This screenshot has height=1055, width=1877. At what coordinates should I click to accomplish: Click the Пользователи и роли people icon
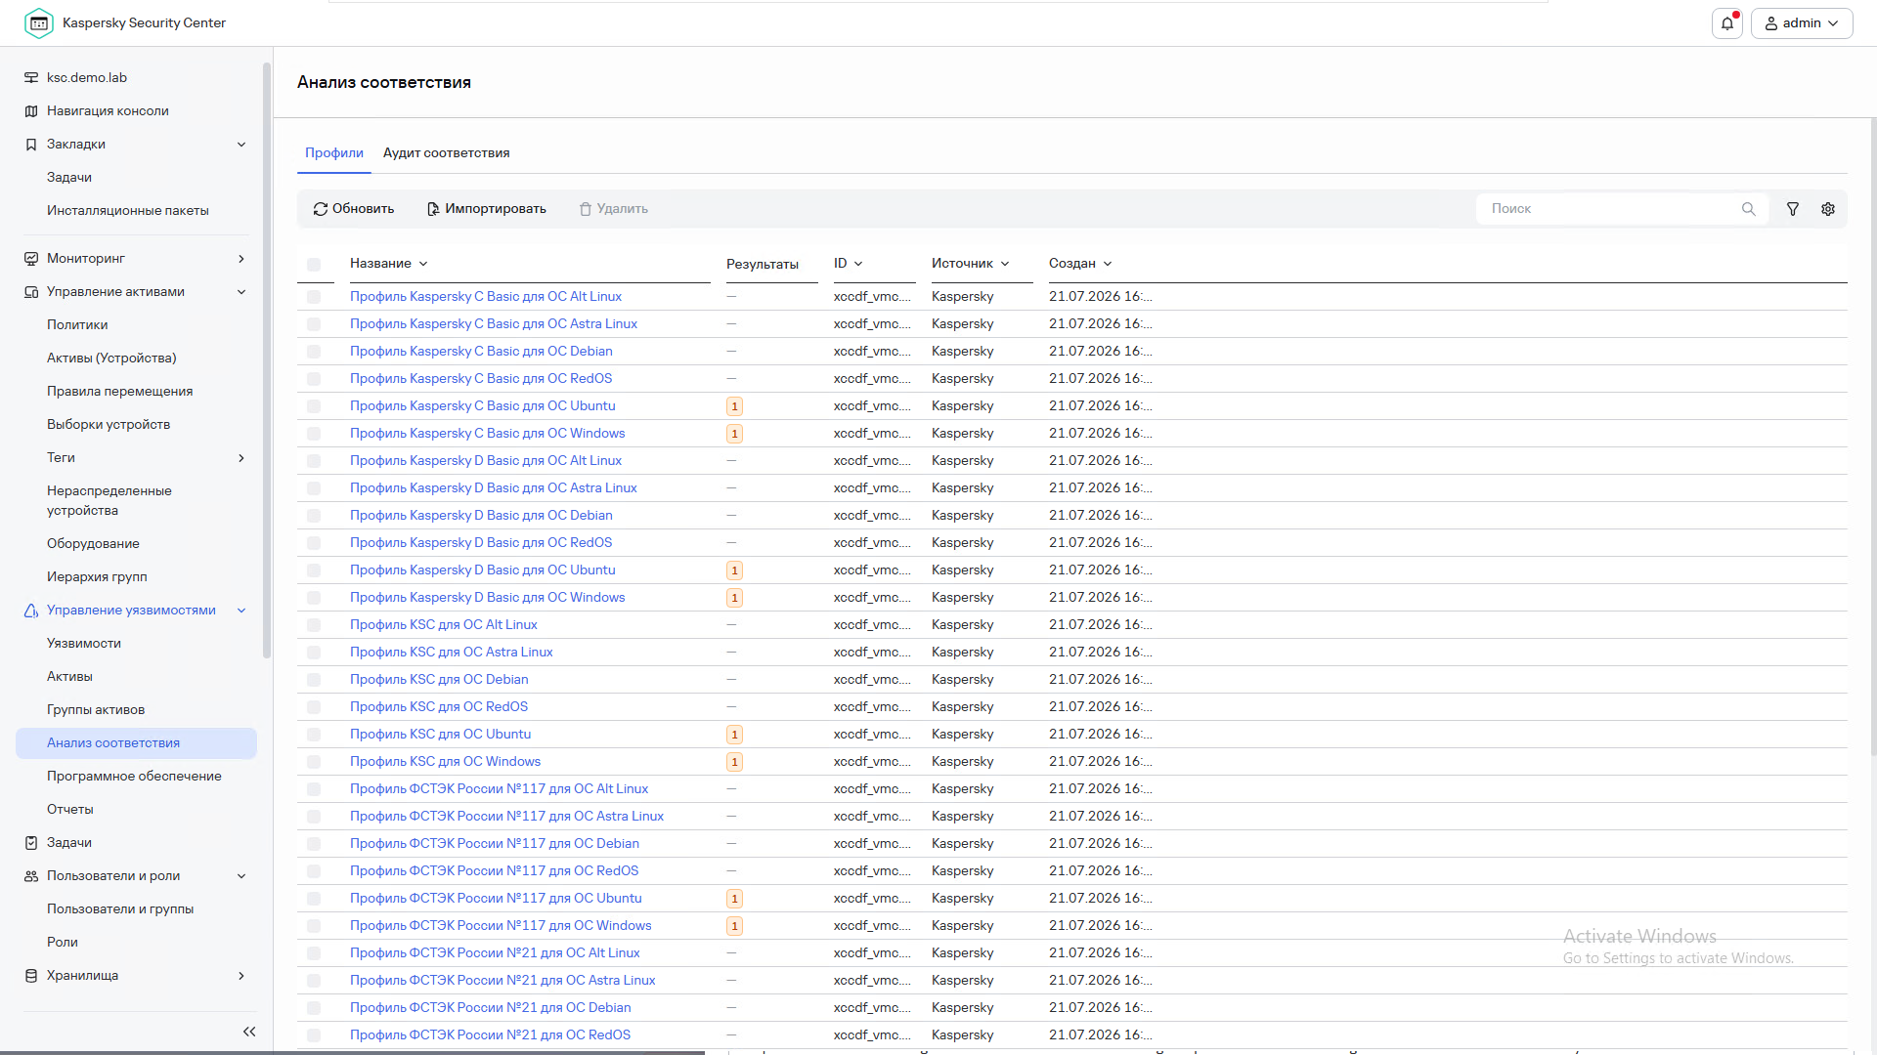tap(31, 876)
